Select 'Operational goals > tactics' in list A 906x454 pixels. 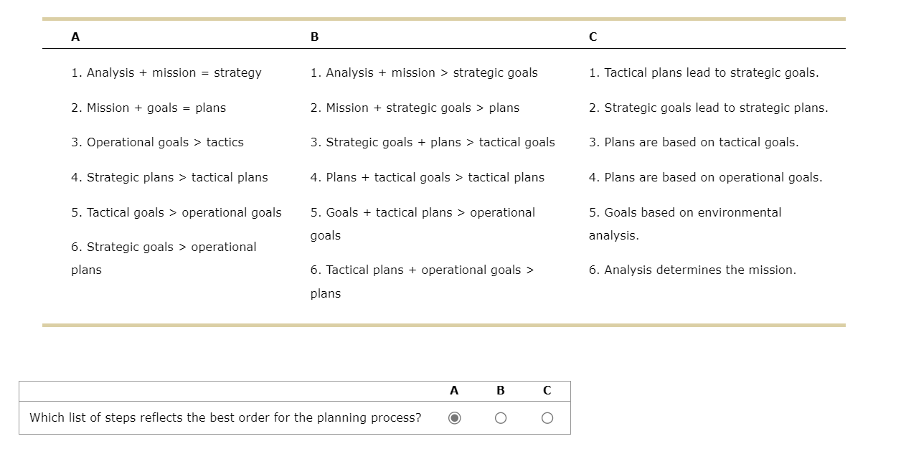tap(157, 142)
